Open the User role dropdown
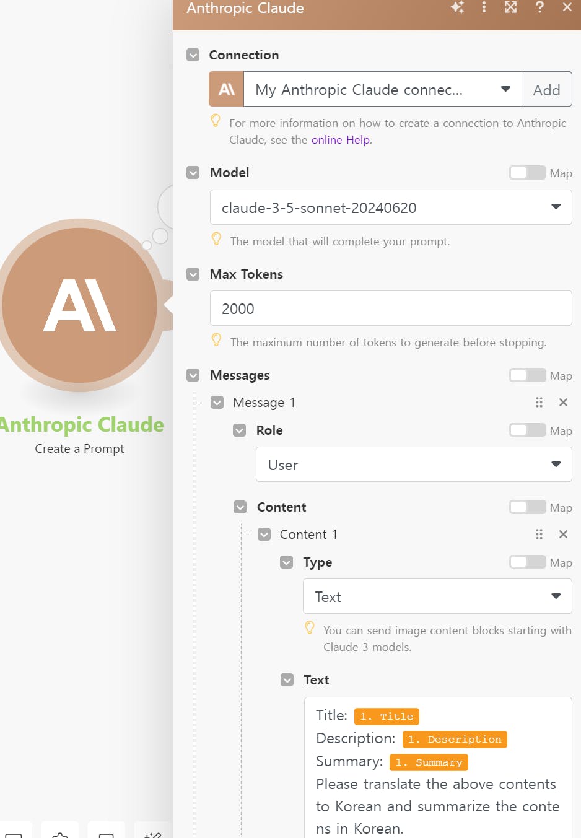Viewport: 581px width, 838px height. click(x=414, y=465)
